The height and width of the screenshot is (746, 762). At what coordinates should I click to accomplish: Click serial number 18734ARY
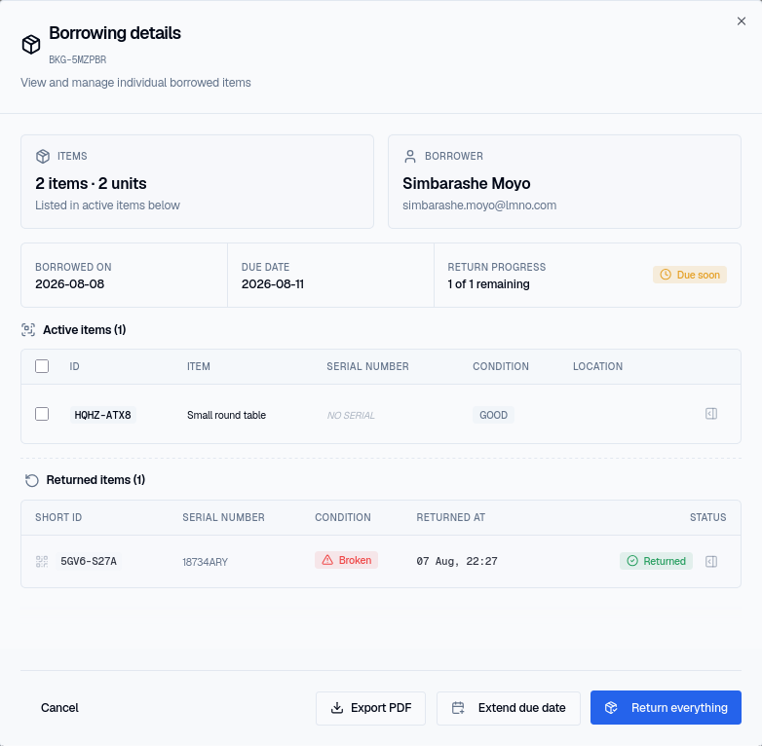pos(205,562)
